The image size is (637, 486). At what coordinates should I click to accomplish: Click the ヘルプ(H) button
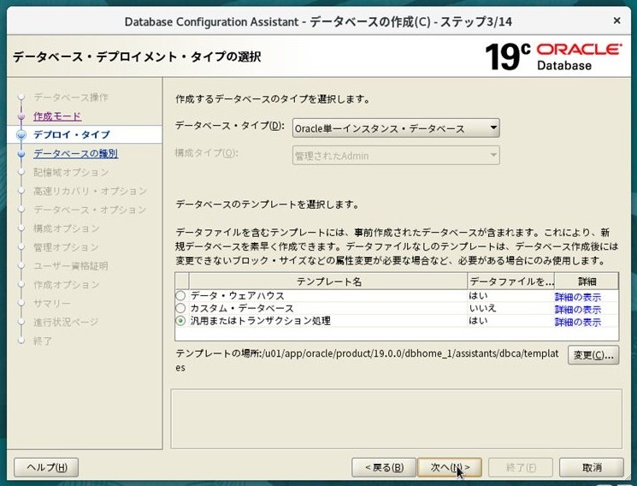tap(46, 467)
